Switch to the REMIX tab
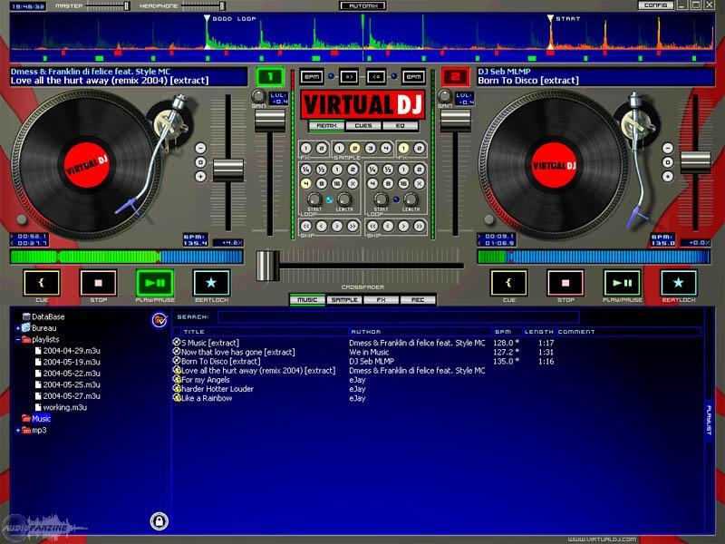The image size is (725, 544). pos(326,126)
